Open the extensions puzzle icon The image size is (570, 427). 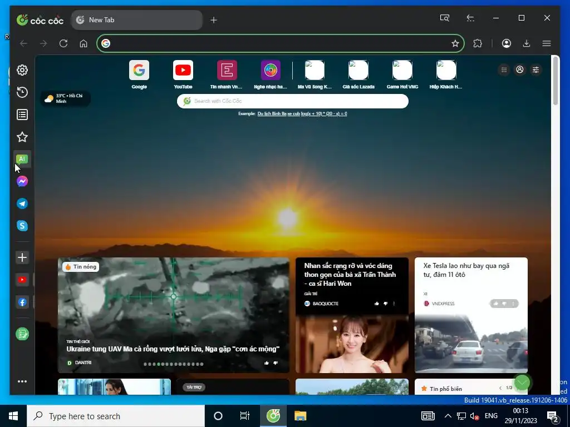478,43
